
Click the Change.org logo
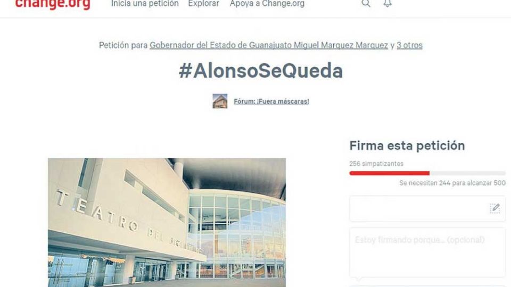point(53,5)
